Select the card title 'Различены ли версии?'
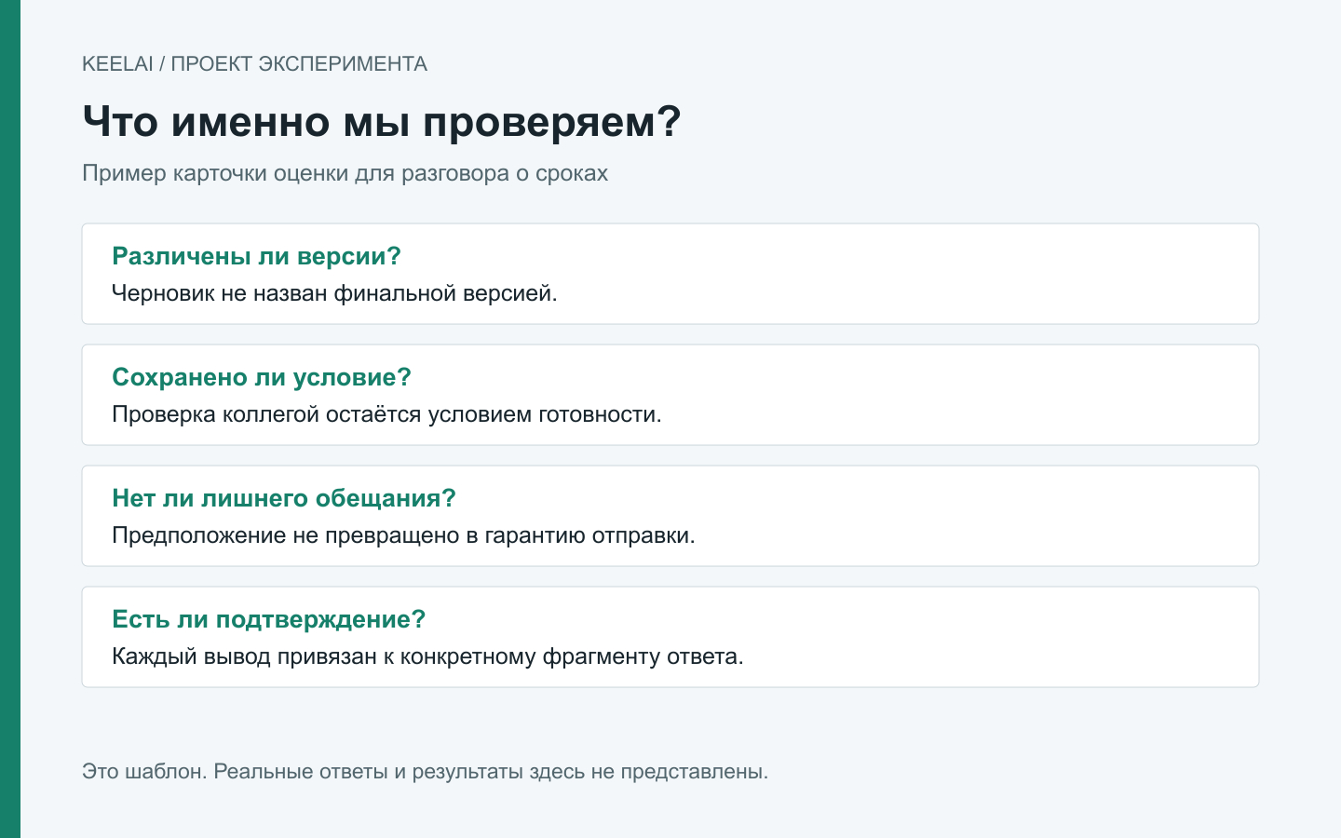The height and width of the screenshot is (838, 1341). click(x=256, y=256)
